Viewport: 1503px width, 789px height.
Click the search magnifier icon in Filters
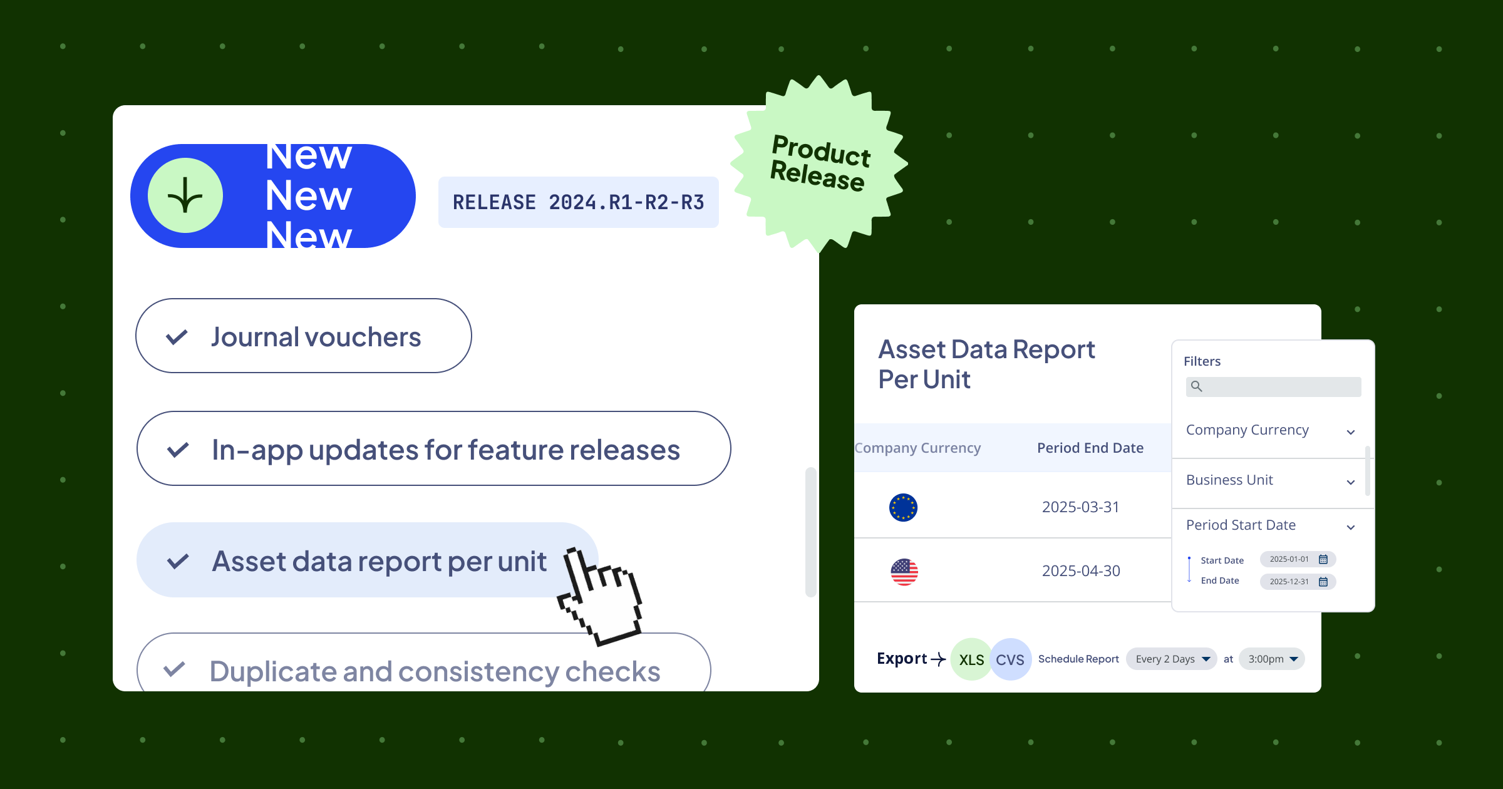(x=1195, y=386)
